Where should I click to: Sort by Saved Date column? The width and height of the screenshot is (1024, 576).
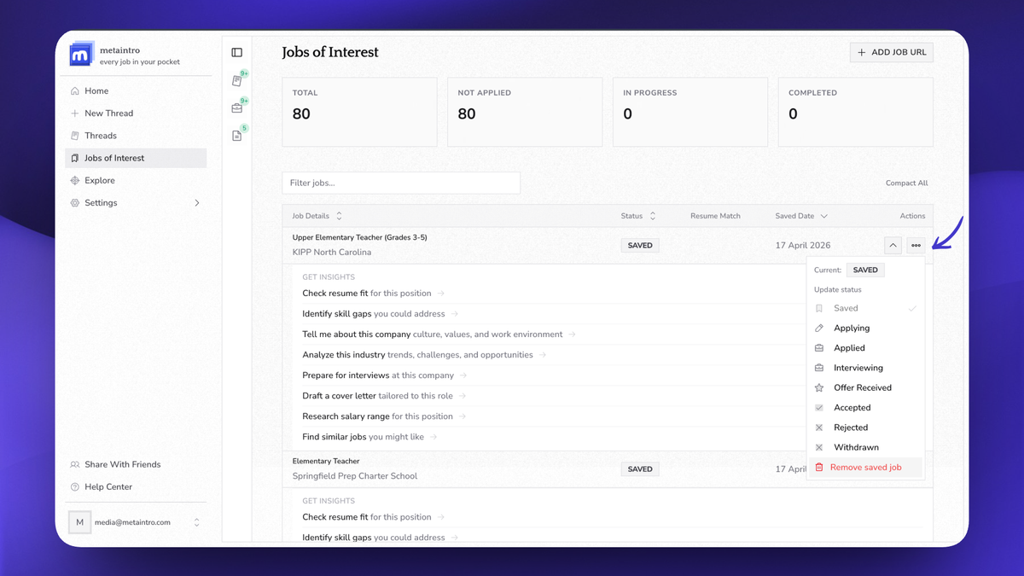pos(801,216)
